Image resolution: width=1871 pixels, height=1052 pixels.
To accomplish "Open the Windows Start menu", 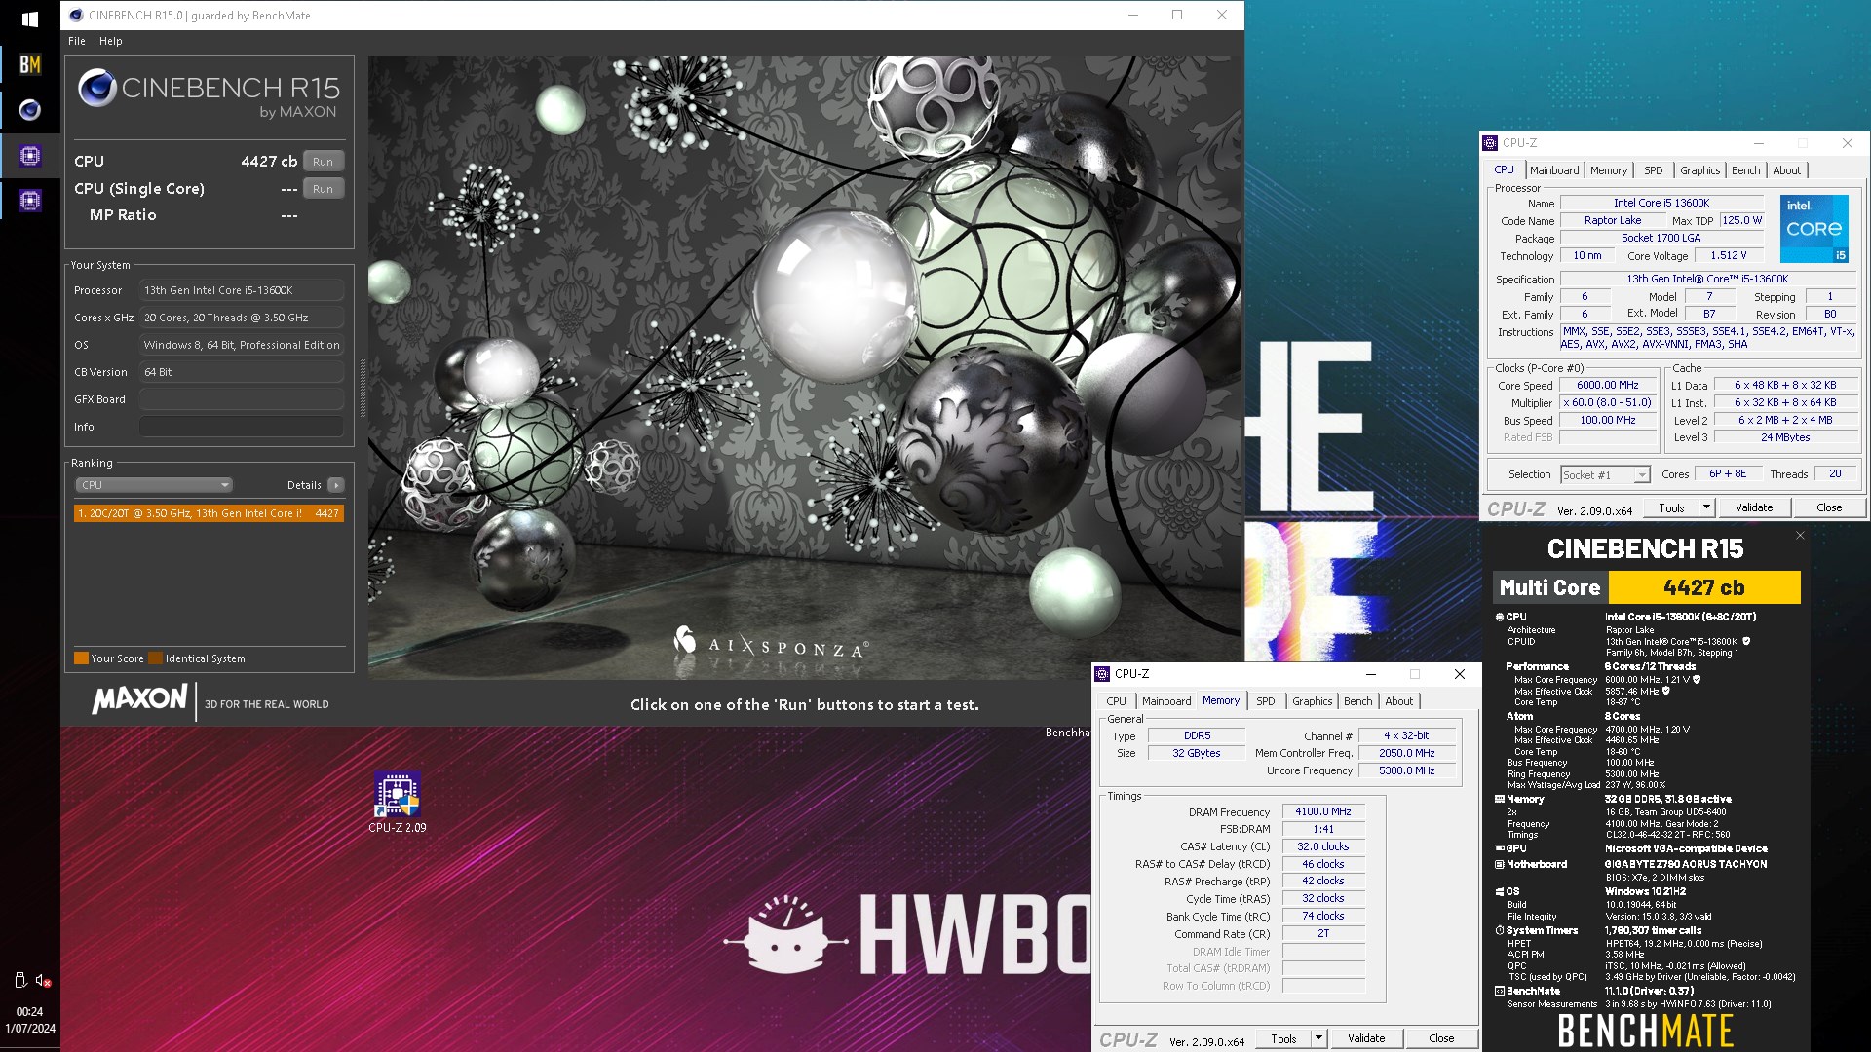I will [x=29, y=19].
